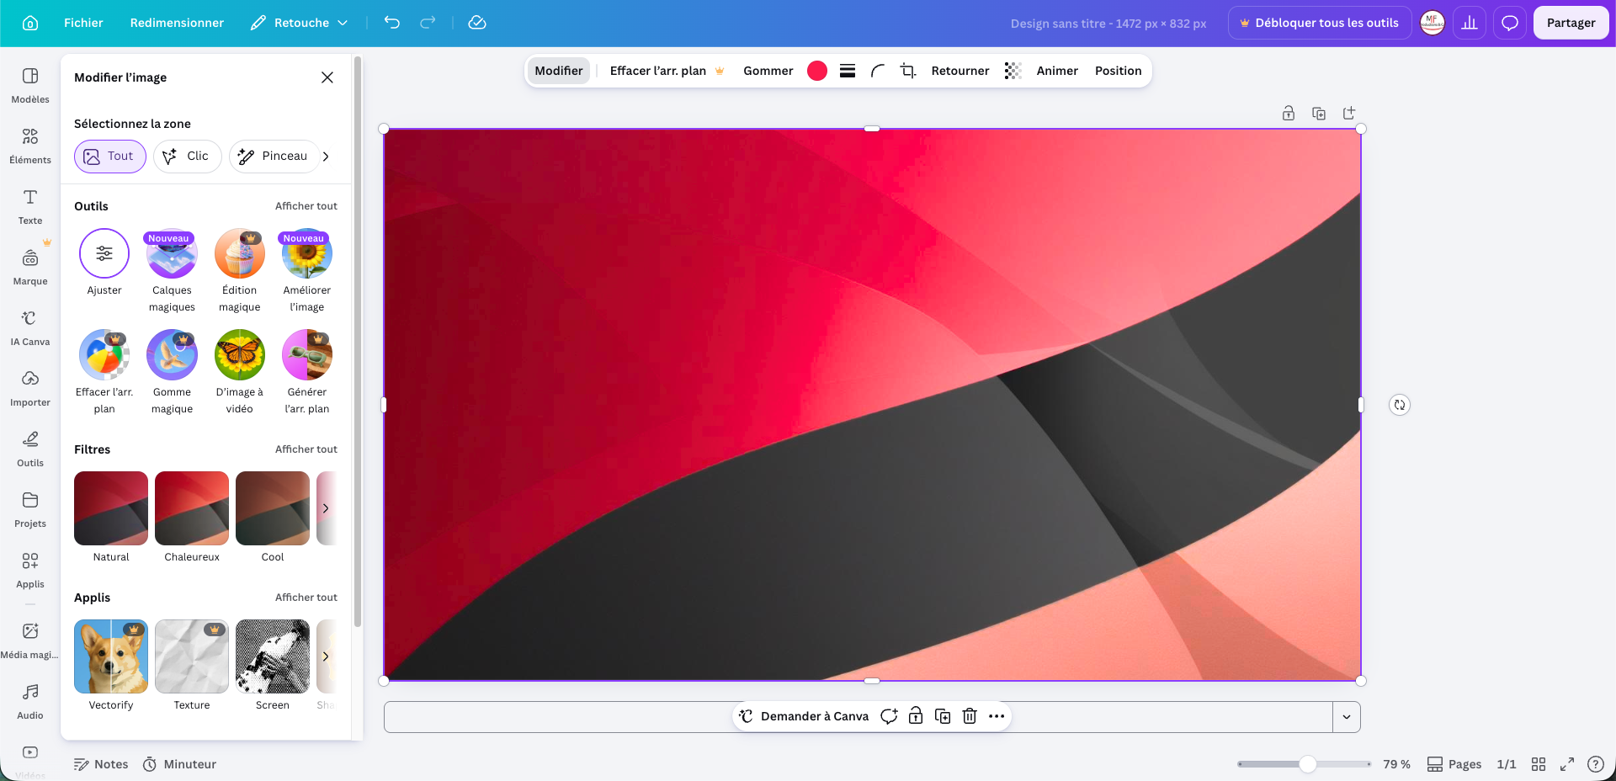Open Projets in the sidebar

click(30, 509)
